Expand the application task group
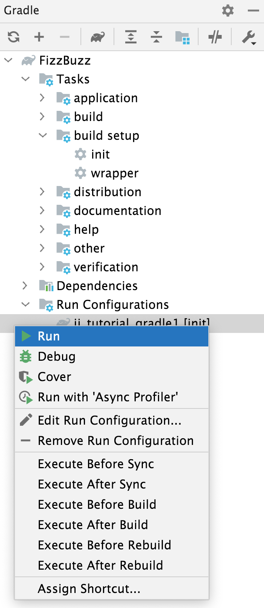This screenshot has width=264, height=608. (x=42, y=98)
